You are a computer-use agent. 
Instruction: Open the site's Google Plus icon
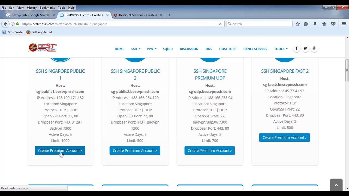tap(314, 48)
